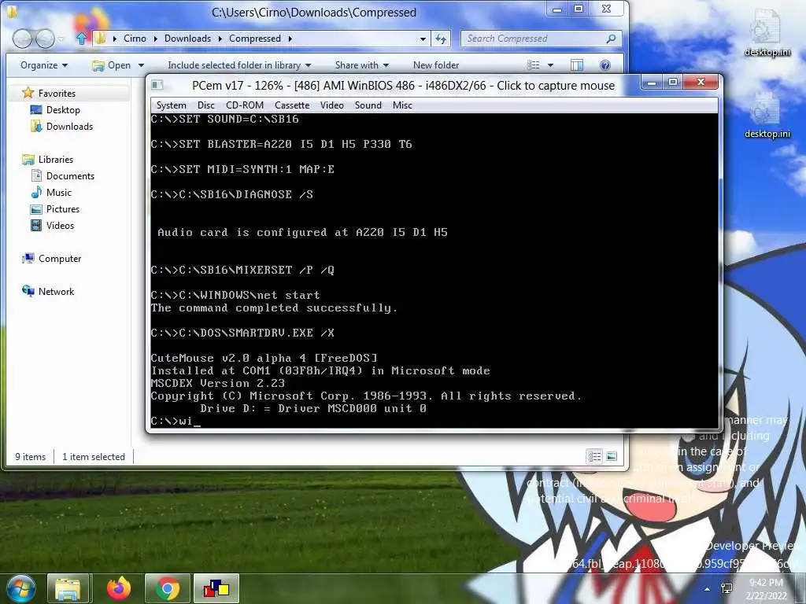Open the Pictures library
The image size is (806, 604).
tap(63, 209)
